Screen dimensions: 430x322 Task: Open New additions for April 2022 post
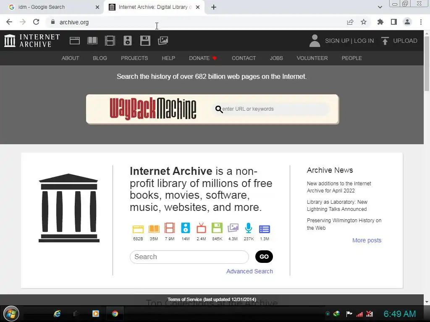(x=339, y=187)
